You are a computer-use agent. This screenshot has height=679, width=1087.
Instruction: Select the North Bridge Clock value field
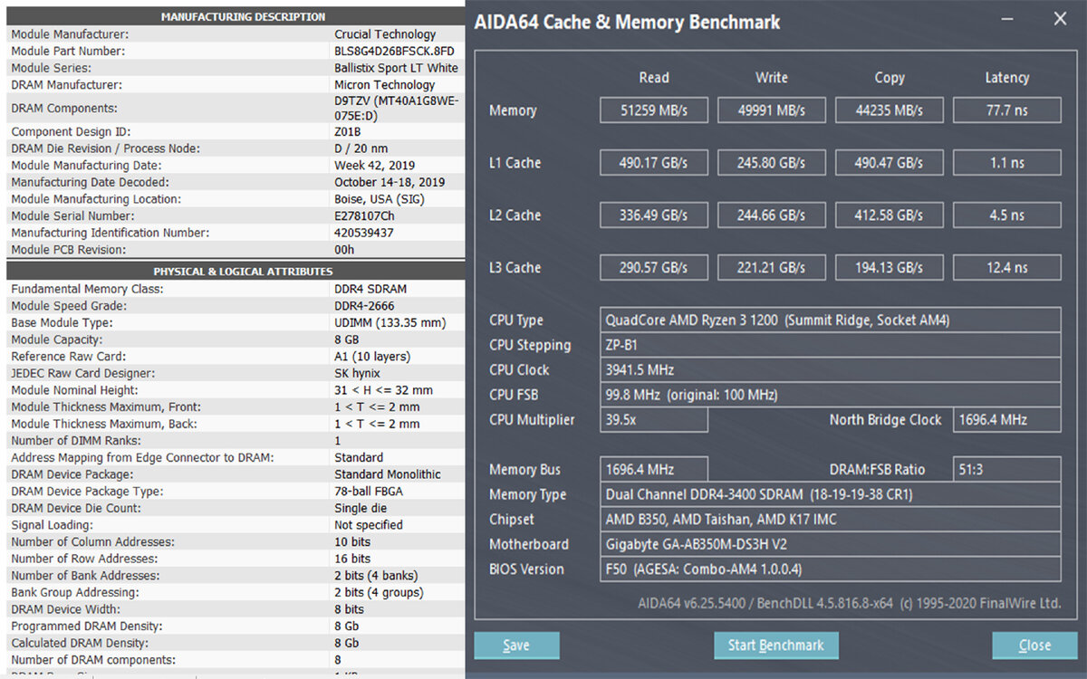[x=1007, y=419]
